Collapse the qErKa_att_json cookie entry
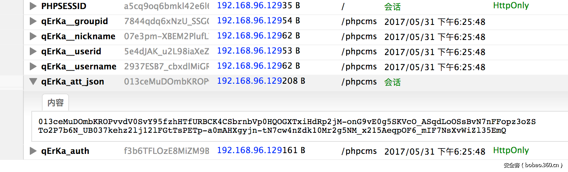 coord(33,81)
